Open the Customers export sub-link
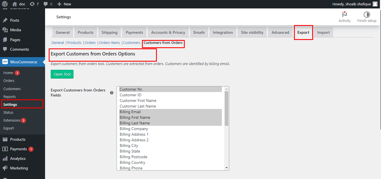 coord(132,43)
